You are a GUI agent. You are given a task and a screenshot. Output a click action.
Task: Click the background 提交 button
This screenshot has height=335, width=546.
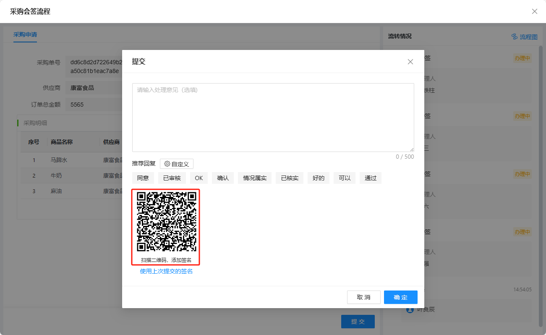[358, 322]
